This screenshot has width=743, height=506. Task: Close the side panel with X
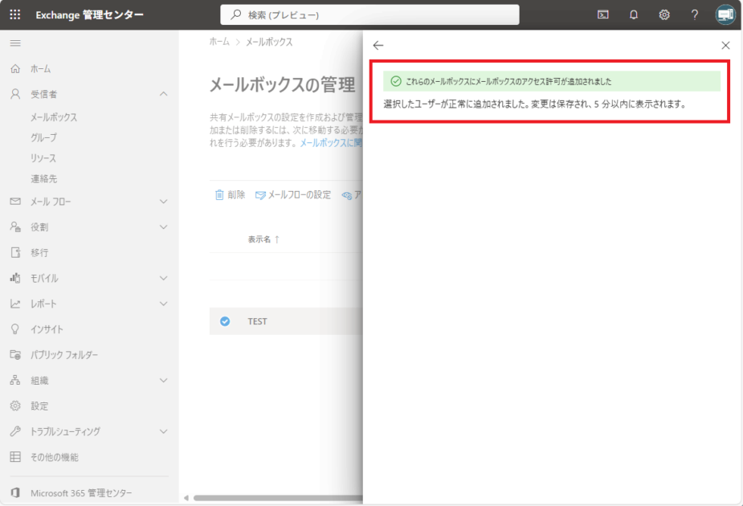pyautogui.click(x=725, y=46)
